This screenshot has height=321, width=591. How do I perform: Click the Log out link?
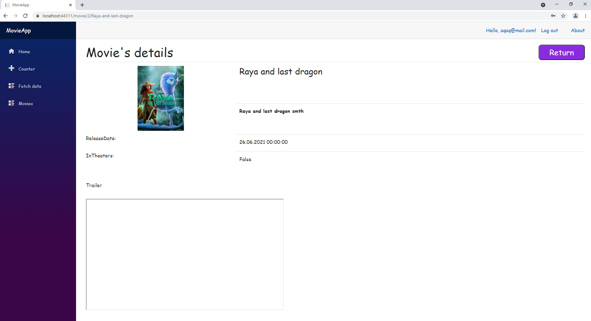(549, 30)
